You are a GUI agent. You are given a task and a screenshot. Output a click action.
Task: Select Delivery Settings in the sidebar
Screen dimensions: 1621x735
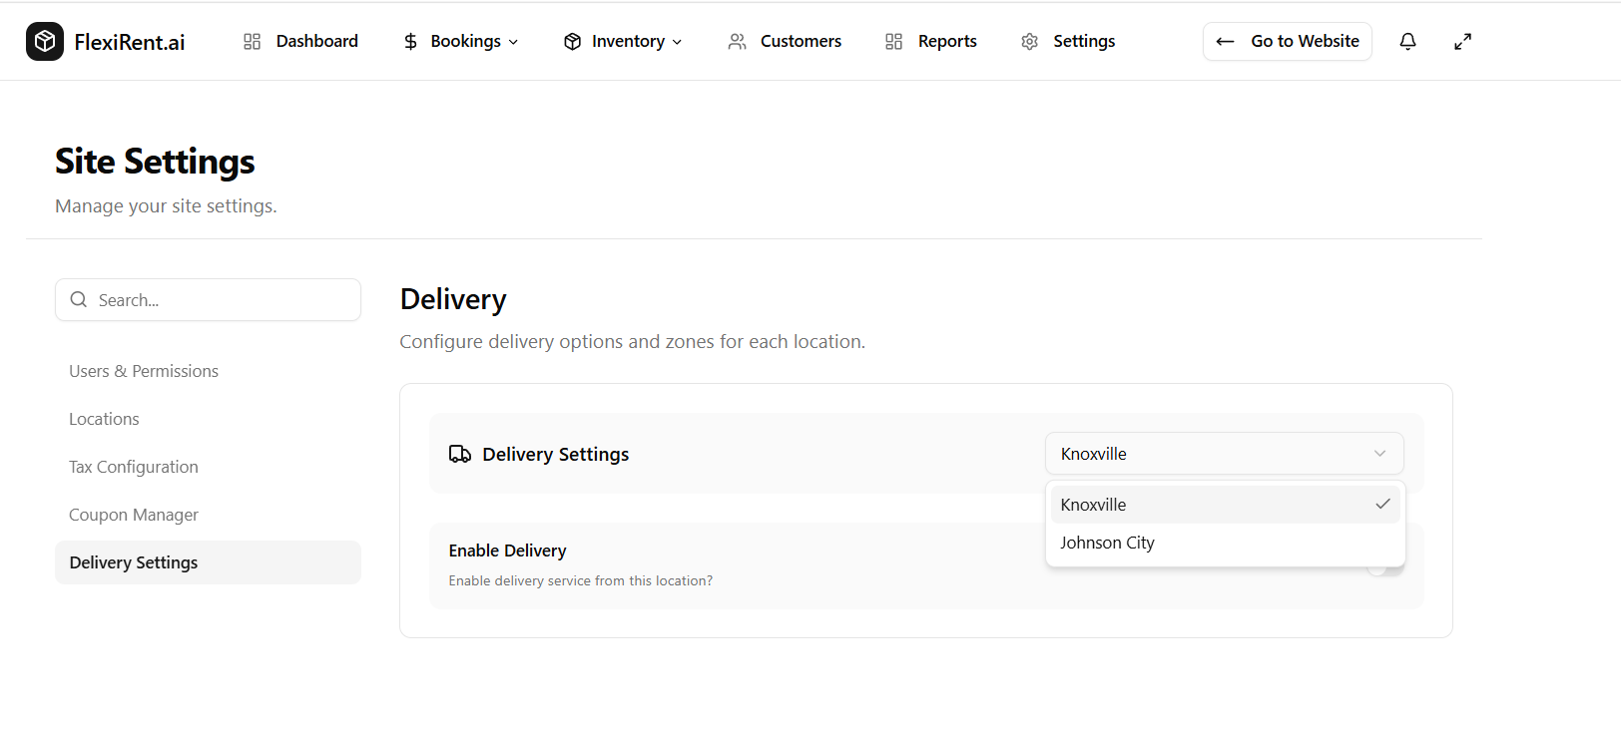coord(208,562)
